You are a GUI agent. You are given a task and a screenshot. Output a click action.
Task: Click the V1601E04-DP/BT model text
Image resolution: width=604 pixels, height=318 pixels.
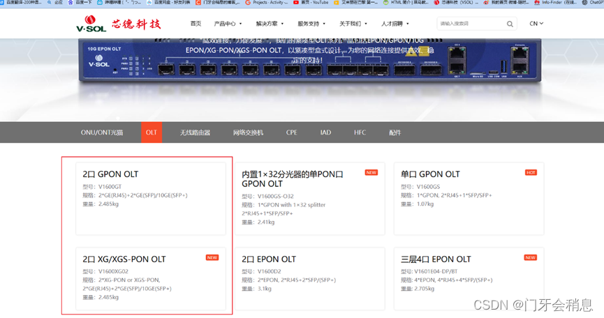pos(436,271)
